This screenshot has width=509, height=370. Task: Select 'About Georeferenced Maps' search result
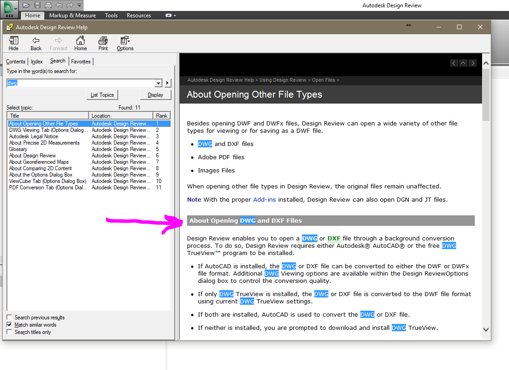tap(89, 162)
